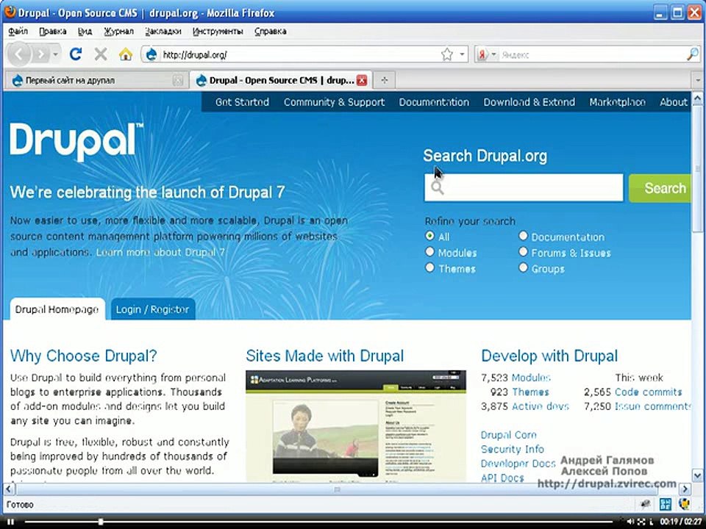Open 'Community & Support' in site navigation
Image resolution: width=706 pixels, height=529 pixels.
[334, 102]
